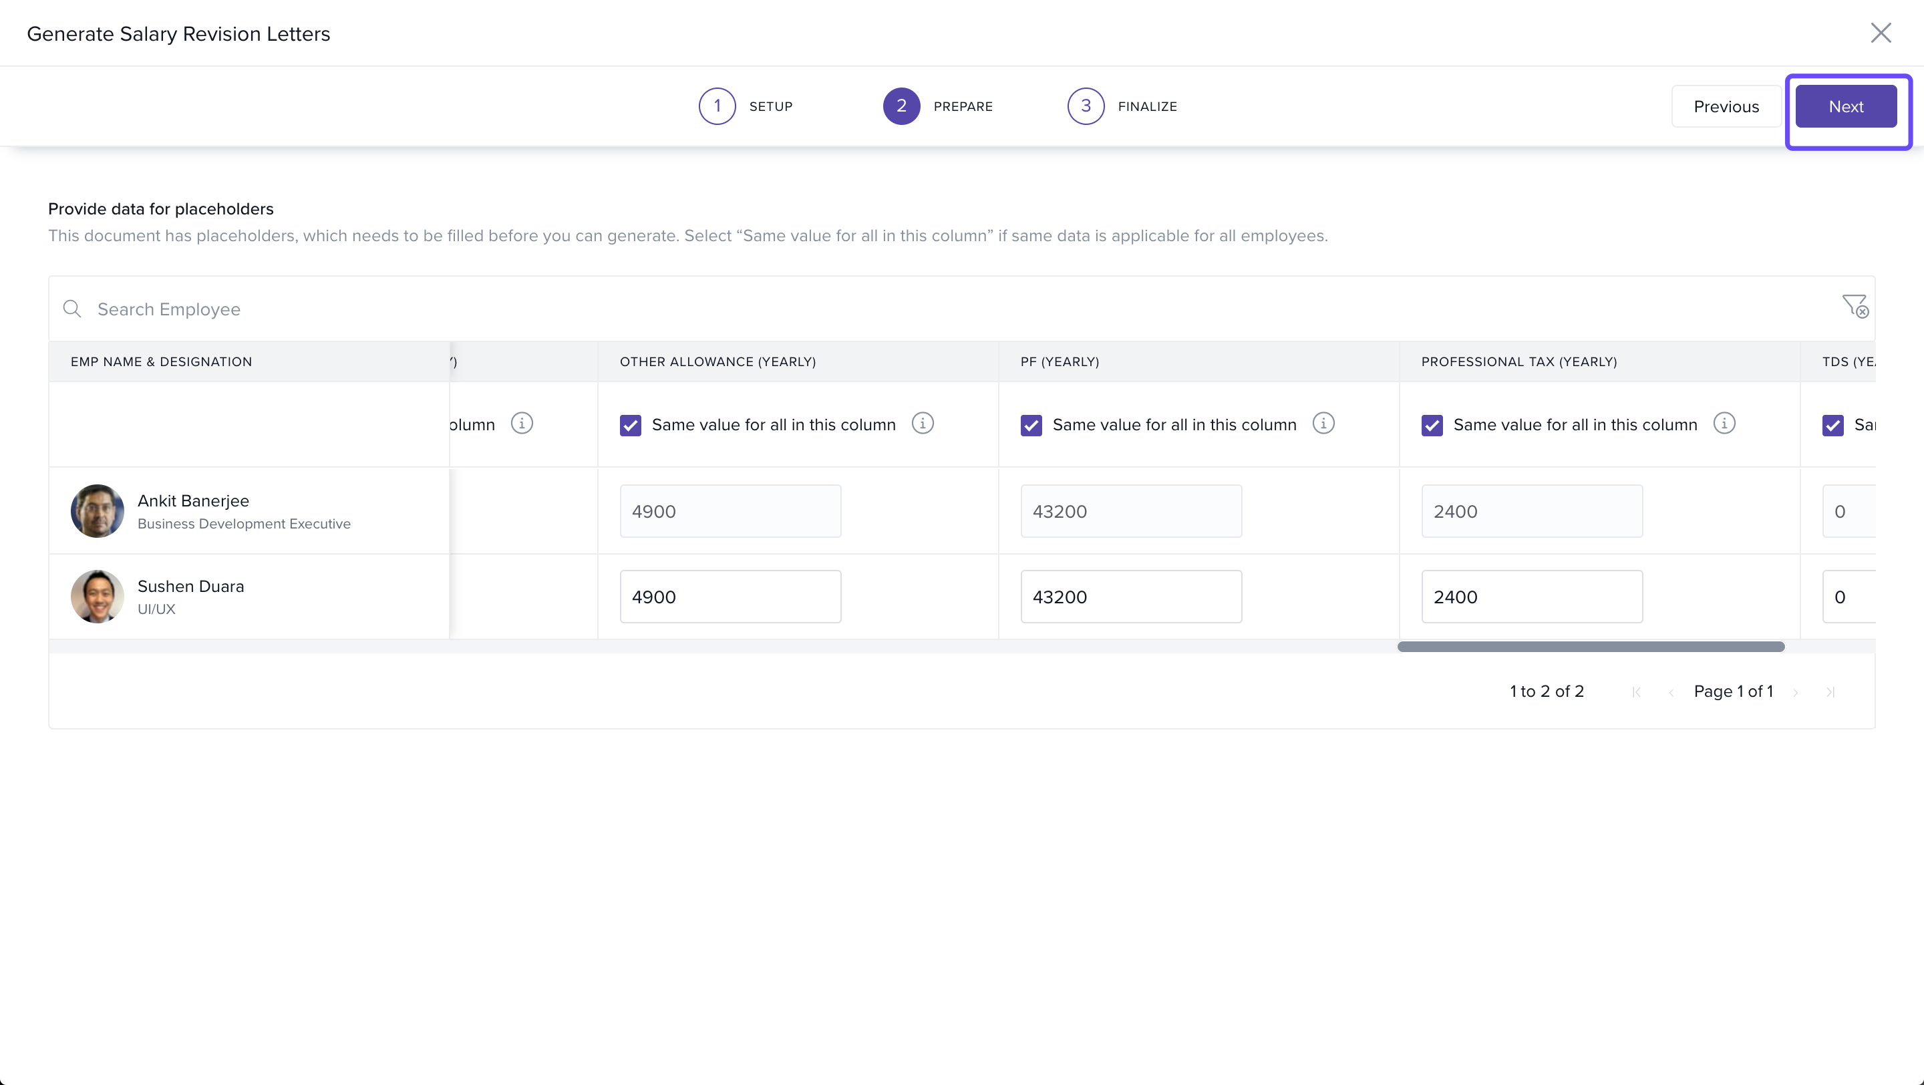Go to the Setup step

(717, 106)
